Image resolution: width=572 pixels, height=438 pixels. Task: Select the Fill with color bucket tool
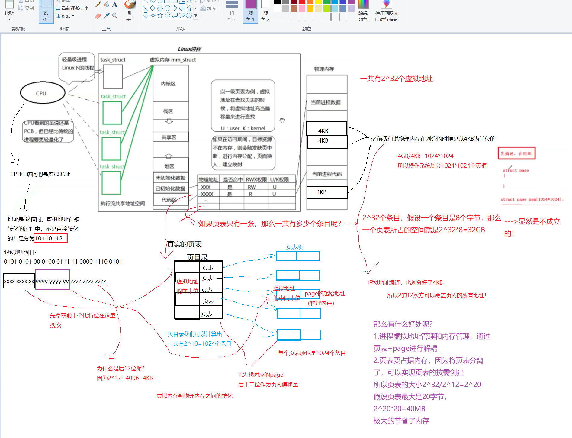[x=106, y=4]
